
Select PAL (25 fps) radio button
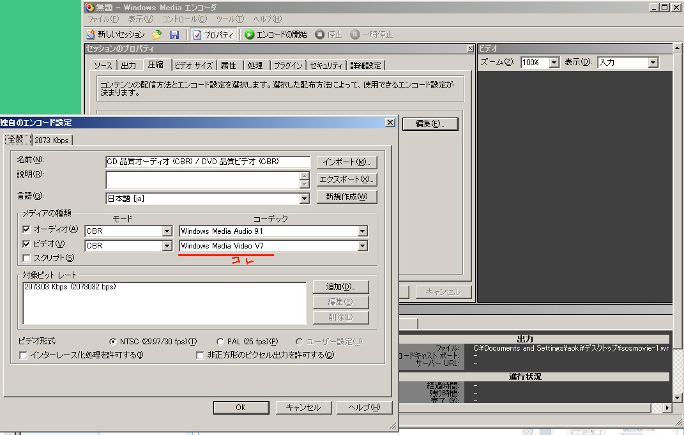220,342
